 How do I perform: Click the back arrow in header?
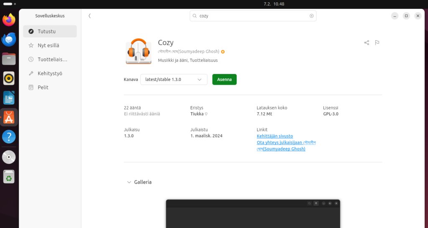tap(90, 16)
